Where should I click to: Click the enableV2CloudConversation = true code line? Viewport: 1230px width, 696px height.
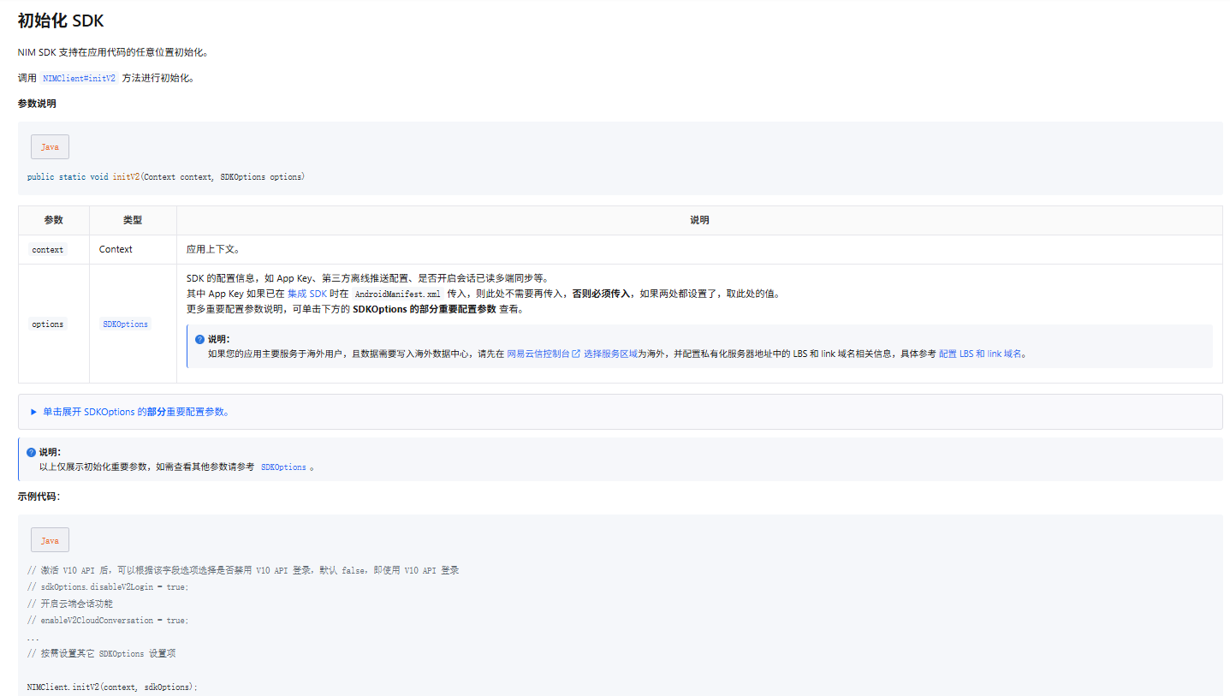pyautogui.click(x=108, y=620)
